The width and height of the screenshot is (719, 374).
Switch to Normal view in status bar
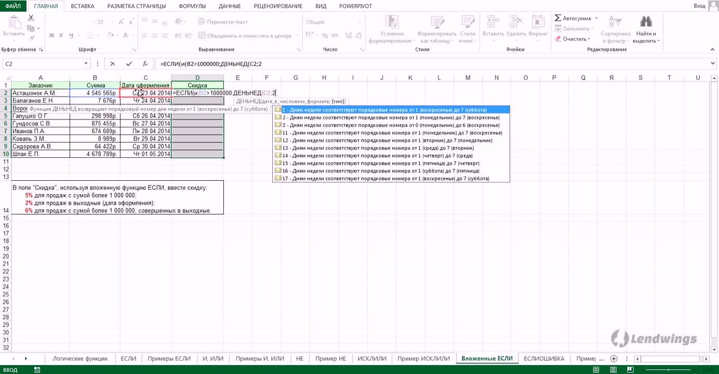(x=595, y=369)
